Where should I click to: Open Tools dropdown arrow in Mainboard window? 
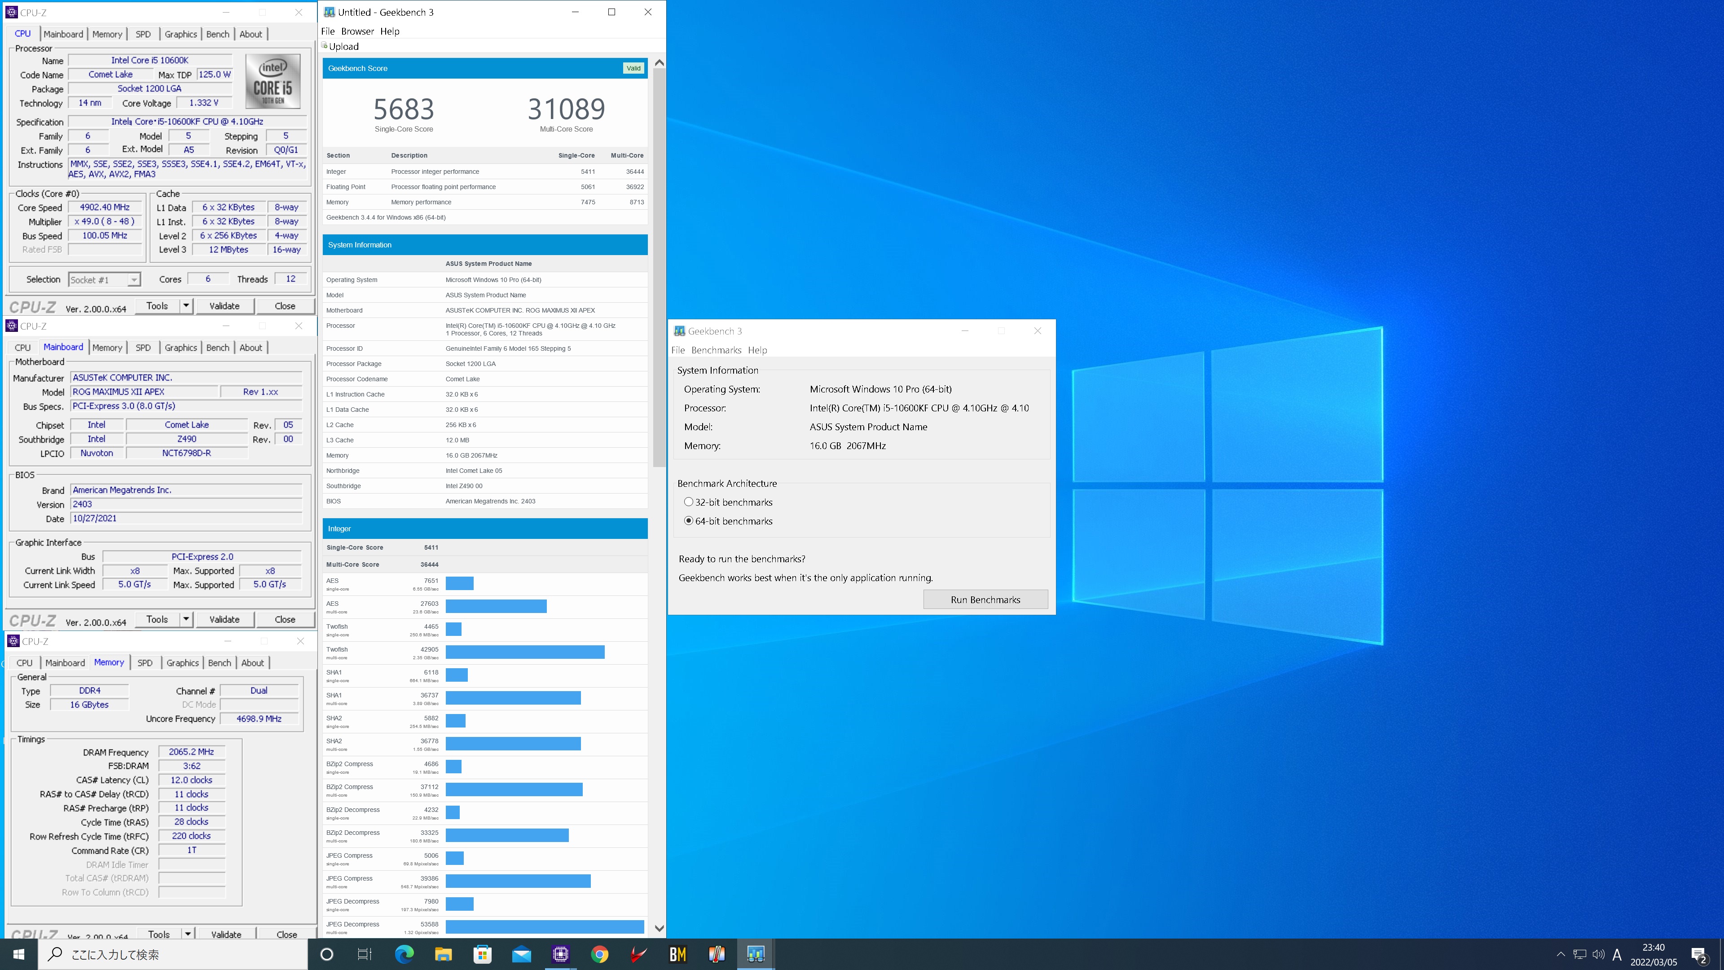tap(186, 619)
